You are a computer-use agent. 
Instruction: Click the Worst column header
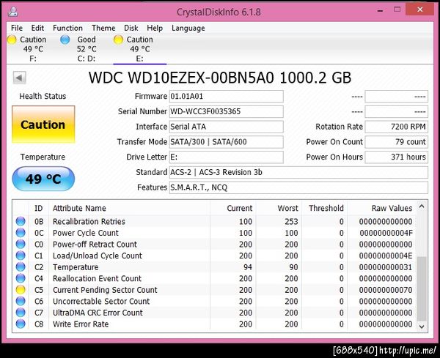pyautogui.click(x=279, y=208)
